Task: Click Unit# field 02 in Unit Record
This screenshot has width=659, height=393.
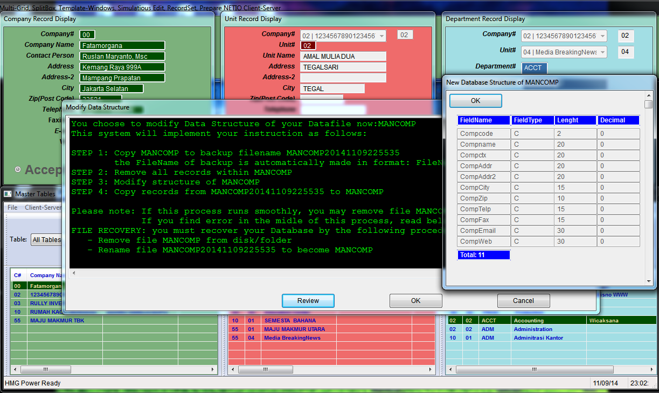Action: pos(308,46)
